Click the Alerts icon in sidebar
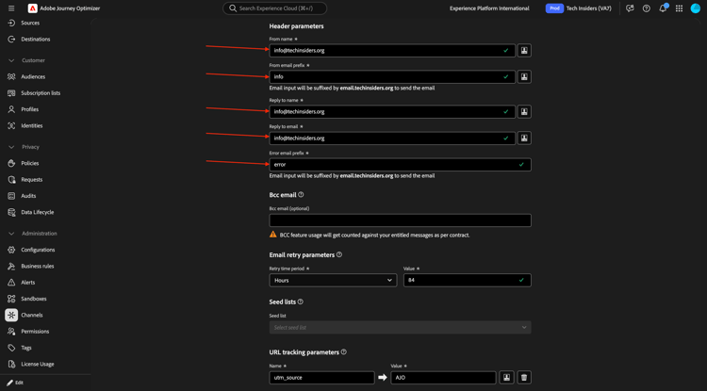 click(11, 283)
